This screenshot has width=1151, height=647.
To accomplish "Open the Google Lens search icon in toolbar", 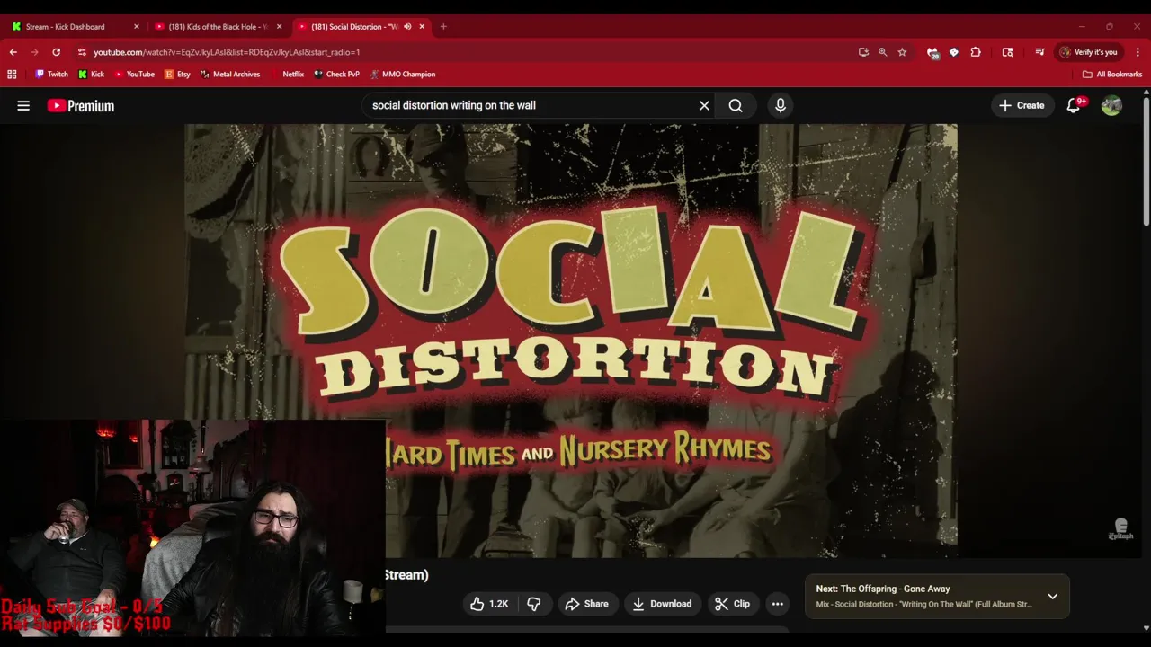I will coord(1007,52).
